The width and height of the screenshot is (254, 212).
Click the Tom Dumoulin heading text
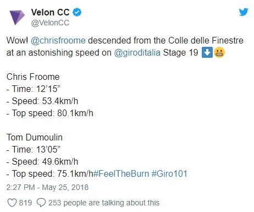[35, 137]
